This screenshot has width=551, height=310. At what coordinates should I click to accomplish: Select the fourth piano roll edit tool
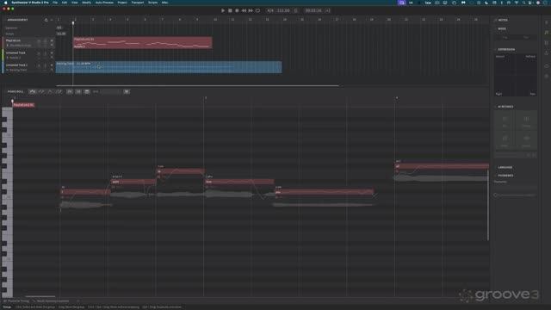59,91
